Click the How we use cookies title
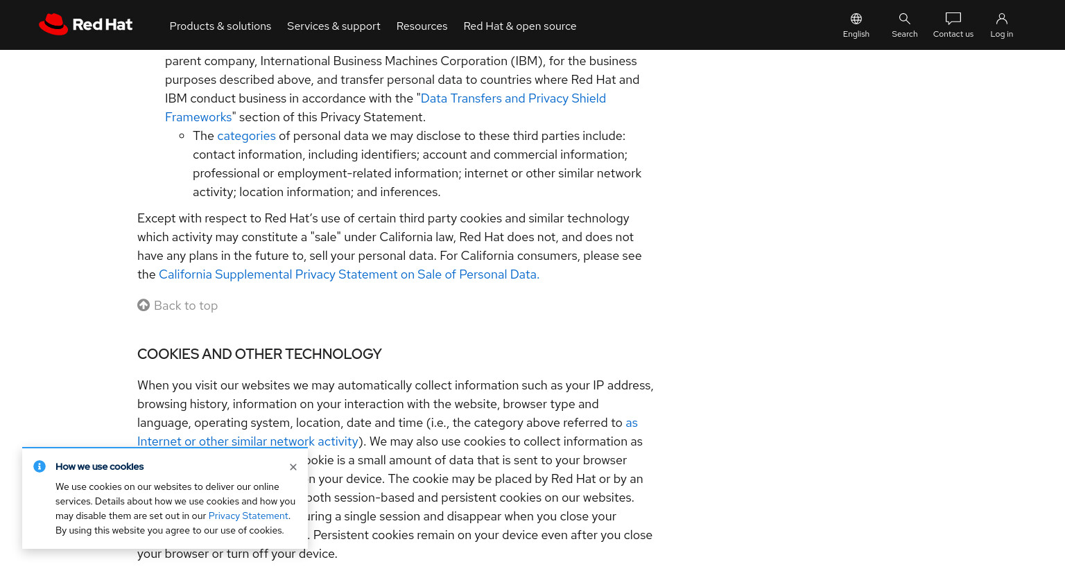The image size is (1065, 571). point(100,466)
